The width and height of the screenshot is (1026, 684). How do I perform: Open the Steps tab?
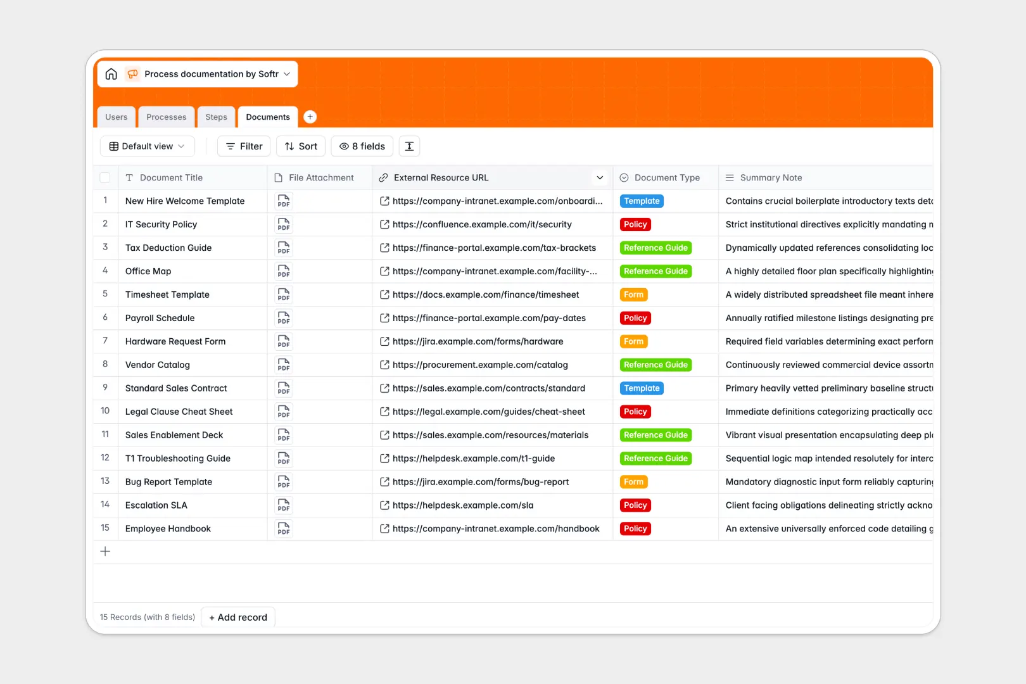pos(216,117)
